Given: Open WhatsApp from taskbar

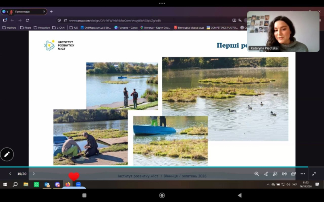Looking at the screenshot, I should 36,184.
